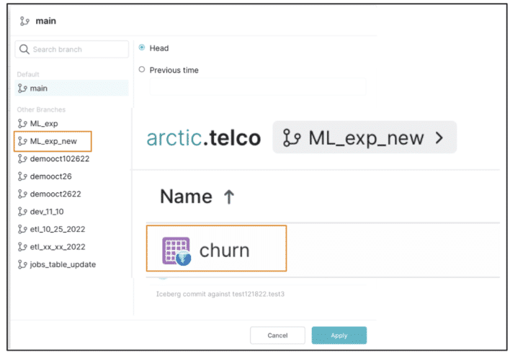Screen dimensions: 510x360
Task: Focus the Search branch field
Action: coord(72,50)
